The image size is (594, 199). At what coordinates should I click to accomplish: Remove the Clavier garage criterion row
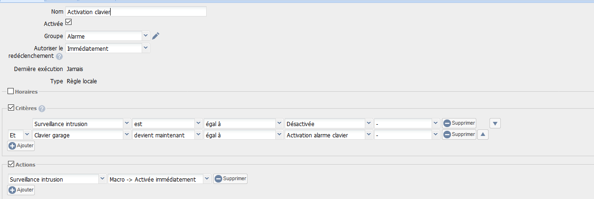click(459, 135)
